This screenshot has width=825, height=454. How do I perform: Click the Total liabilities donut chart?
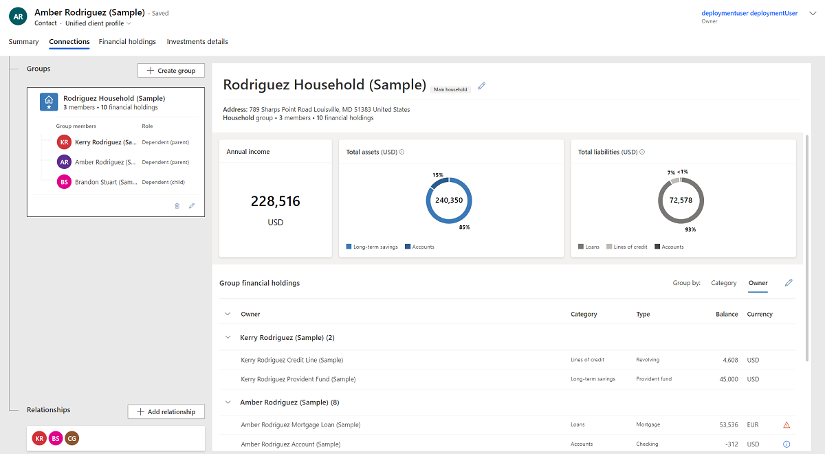[x=681, y=201]
